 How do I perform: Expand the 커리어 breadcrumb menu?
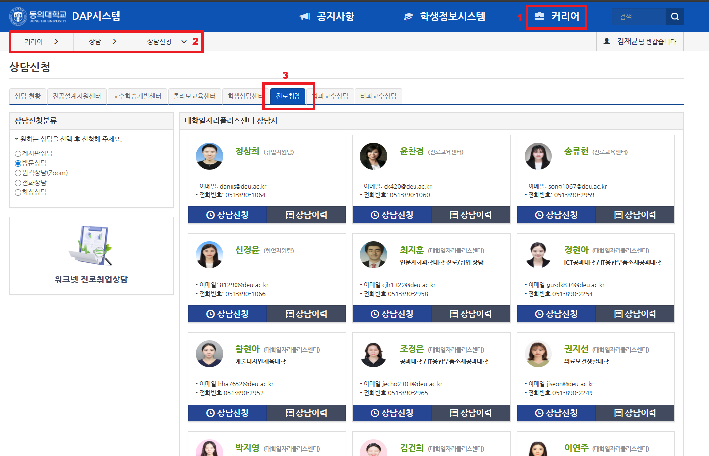tap(56, 42)
